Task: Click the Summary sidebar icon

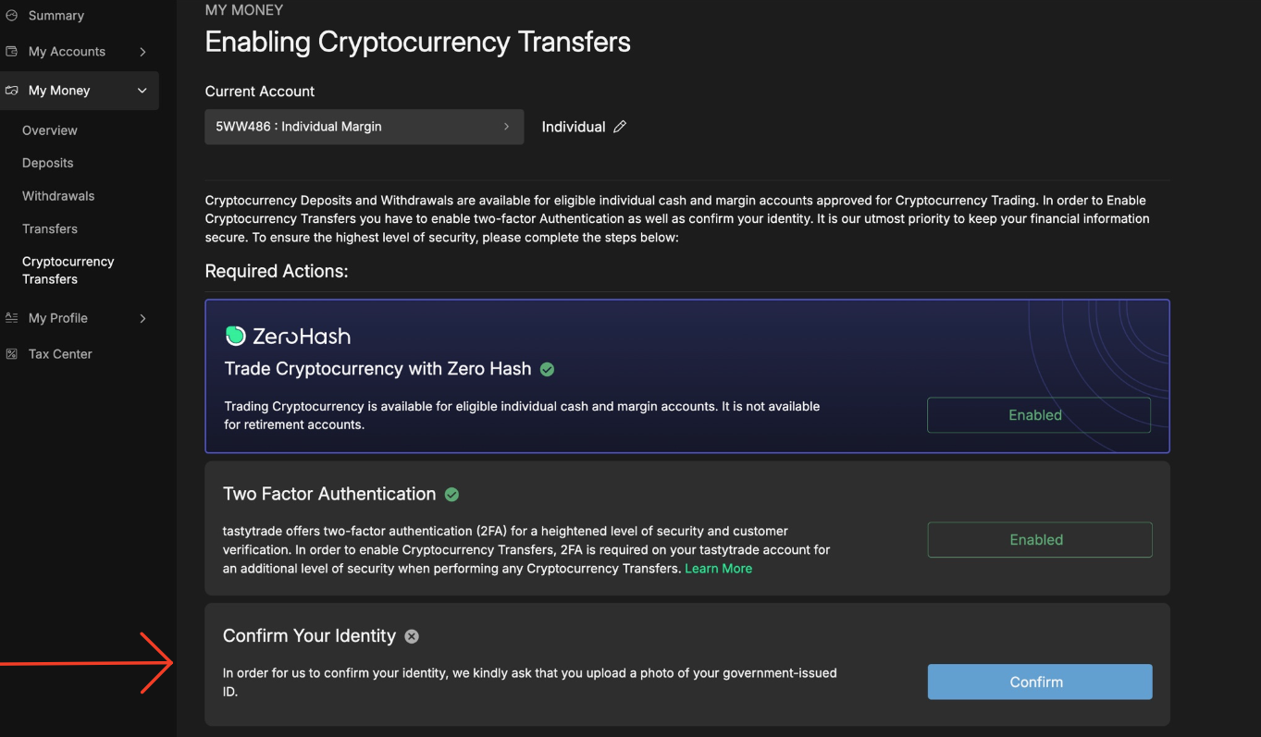Action: (14, 15)
